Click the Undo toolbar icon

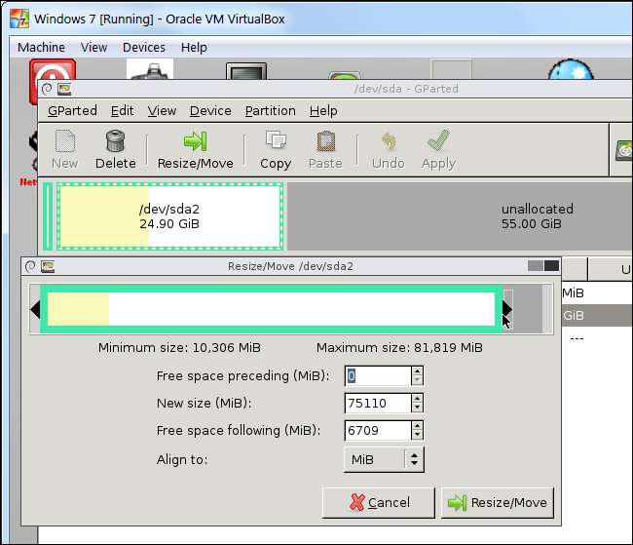tap(388, 142)
